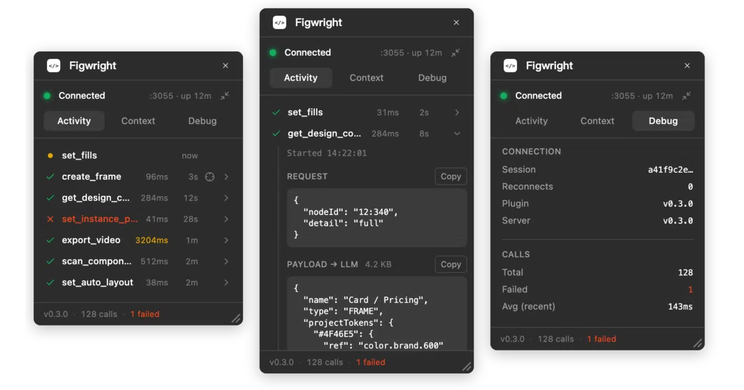
Task: Switch to the Context tab in the middle panel
Action: (366, 77)
